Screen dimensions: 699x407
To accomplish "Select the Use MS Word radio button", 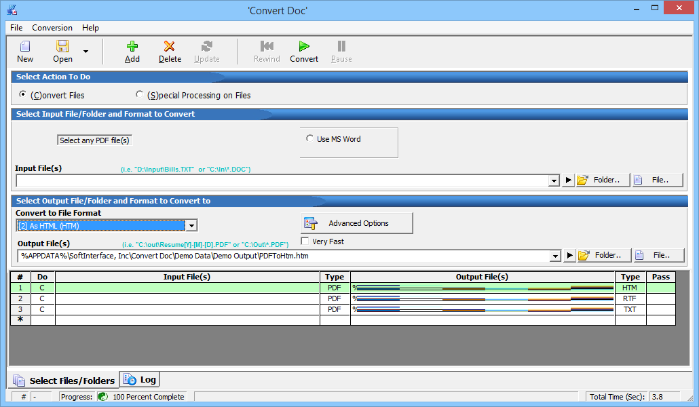I will [309, 138].
